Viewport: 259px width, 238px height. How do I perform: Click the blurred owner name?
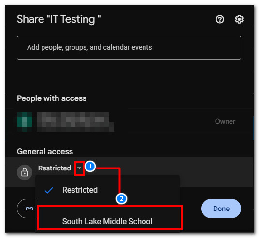[75, 122]
